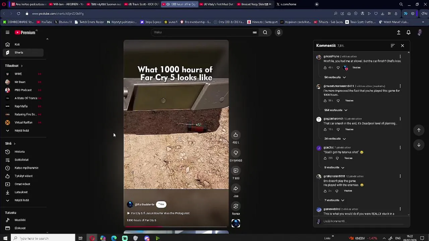Click the Short's red progress bar
This screenshot has width=429, height=241.
[x=176, y=227]
